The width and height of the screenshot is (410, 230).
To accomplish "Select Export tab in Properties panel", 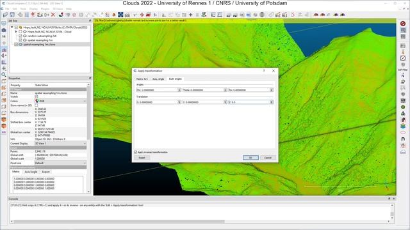I will [x=45, y=172].
